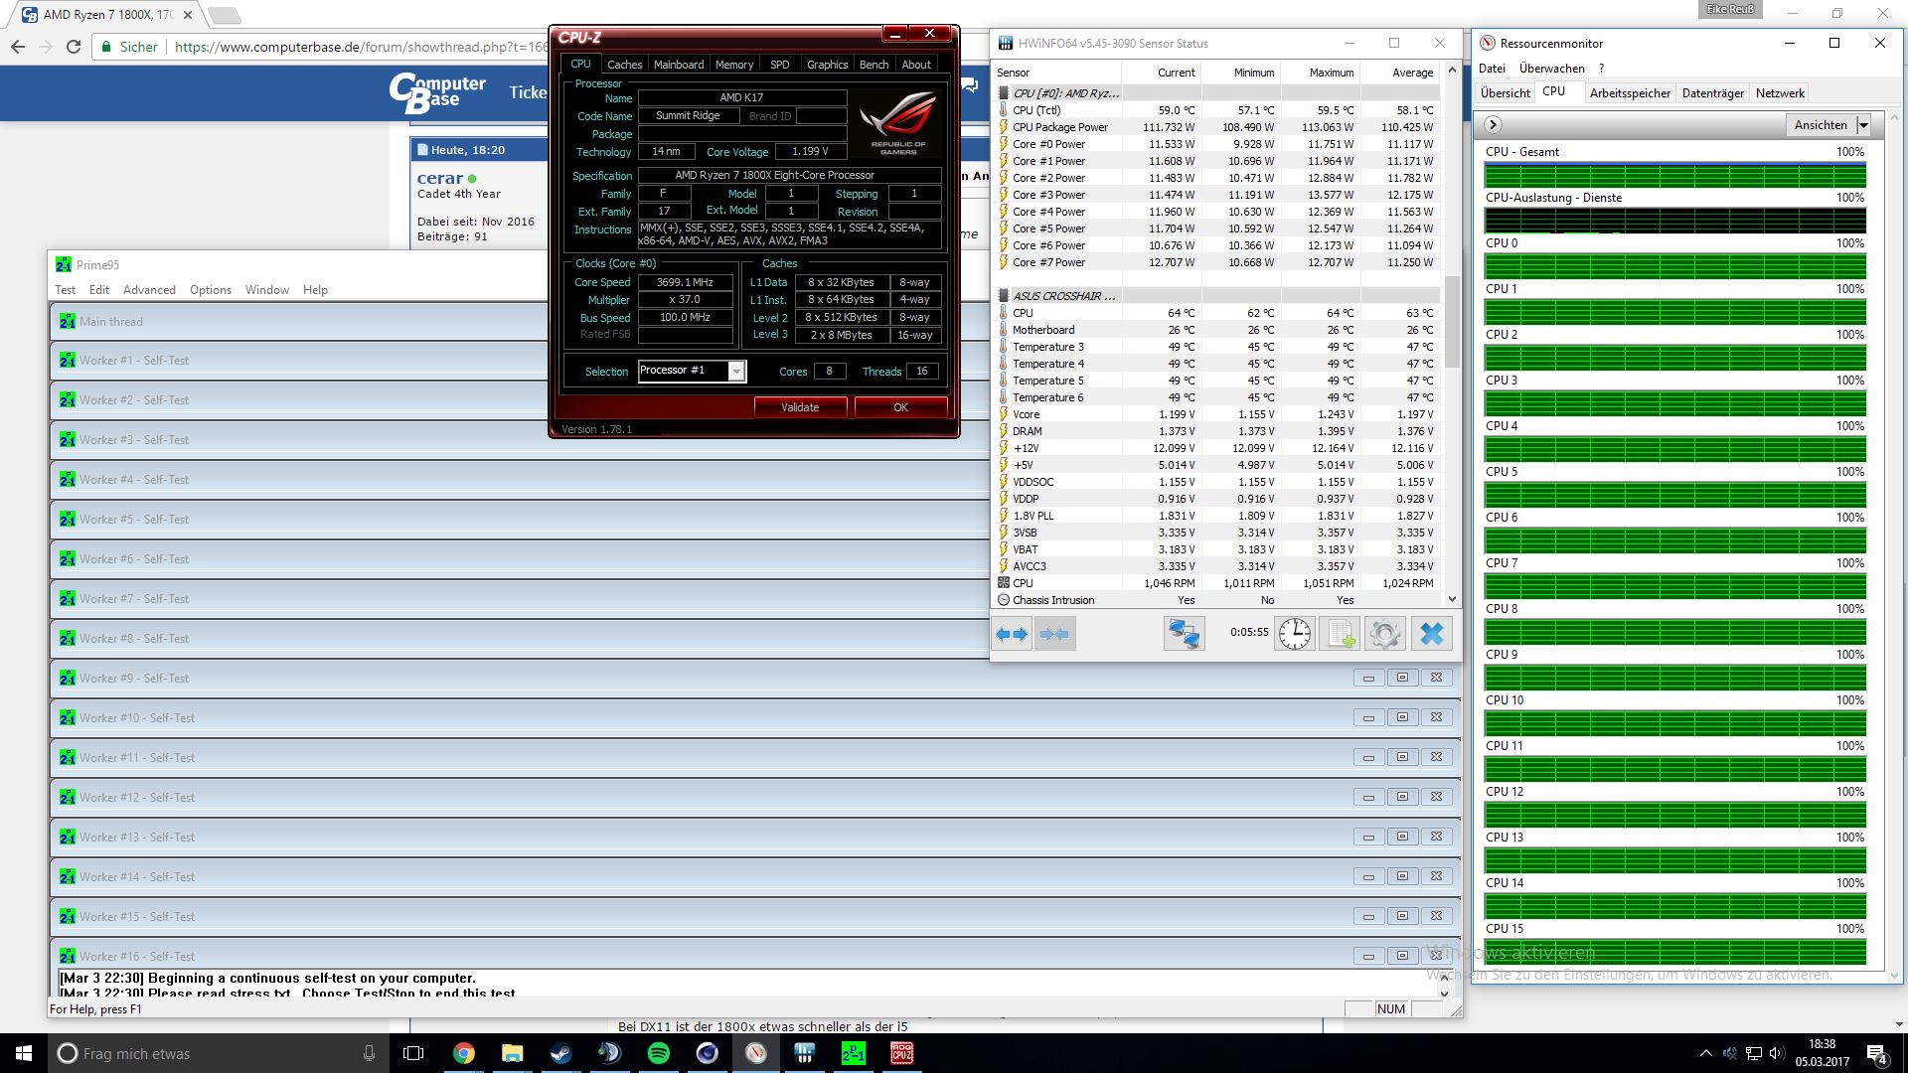The height and width of the screenshot is (1073, 1908).
Task: Click the CPU-Z OK button
Action: click(x=900, y=407)
